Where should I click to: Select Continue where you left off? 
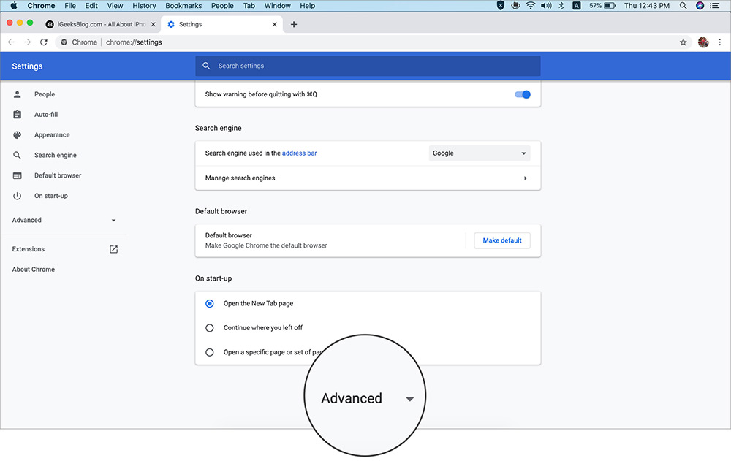click(210, 327)
